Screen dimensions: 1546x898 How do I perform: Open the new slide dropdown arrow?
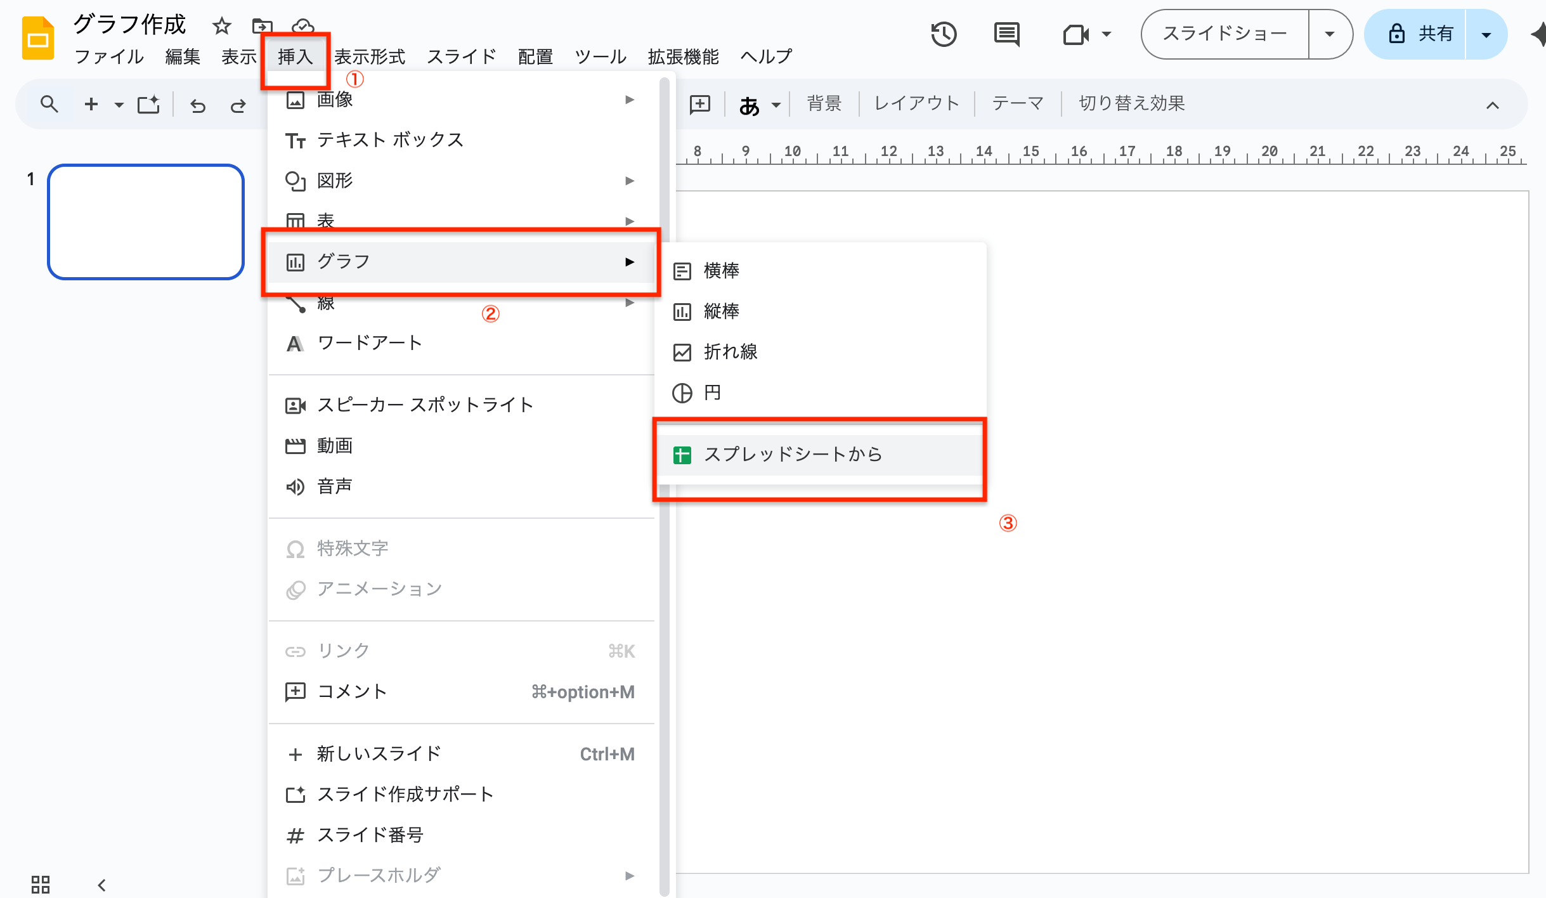click(119, 105)
